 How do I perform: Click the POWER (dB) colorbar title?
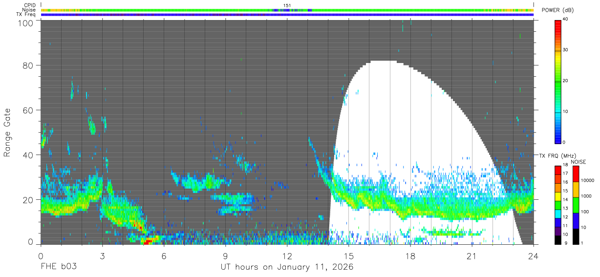558,10
